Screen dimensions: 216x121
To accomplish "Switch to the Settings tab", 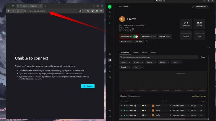I will (x=136, y=52).
